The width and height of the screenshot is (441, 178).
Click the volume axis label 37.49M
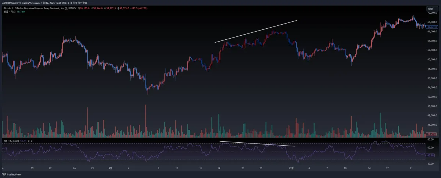tap(432, 134)
